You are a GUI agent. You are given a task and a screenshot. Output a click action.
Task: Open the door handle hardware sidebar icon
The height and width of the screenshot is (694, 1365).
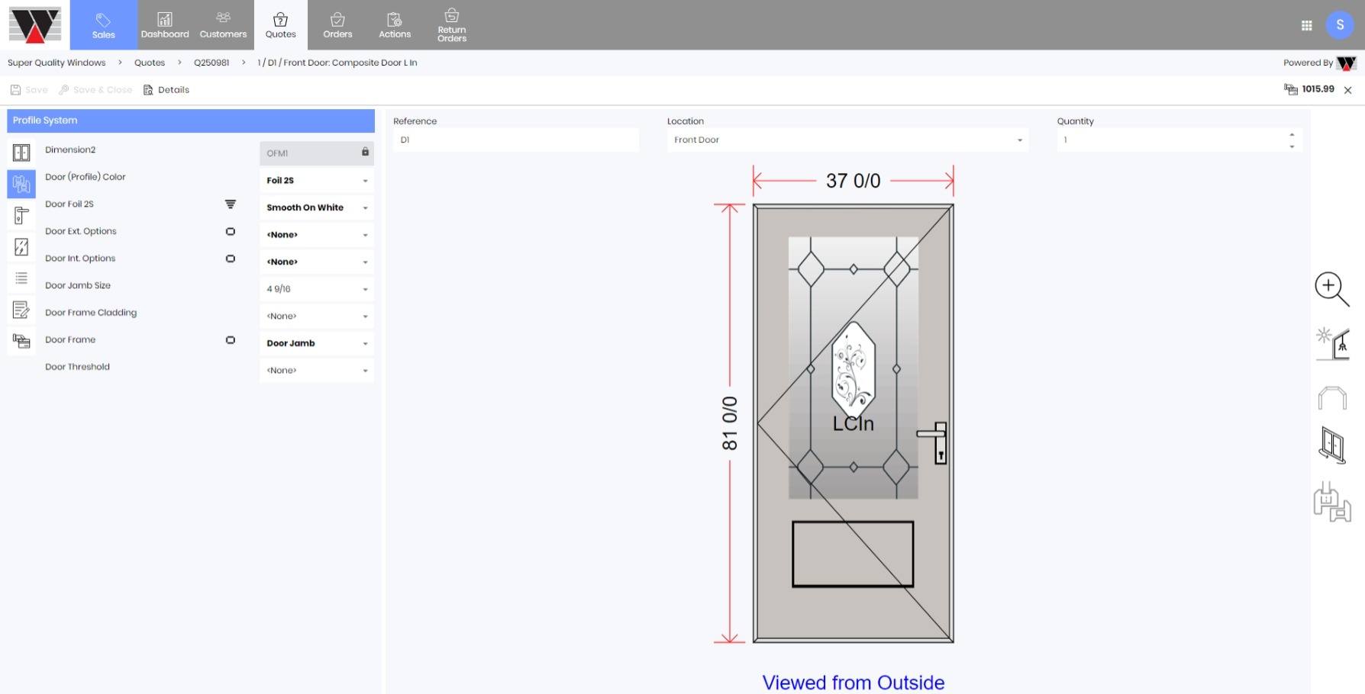click(x=21, y=216)
